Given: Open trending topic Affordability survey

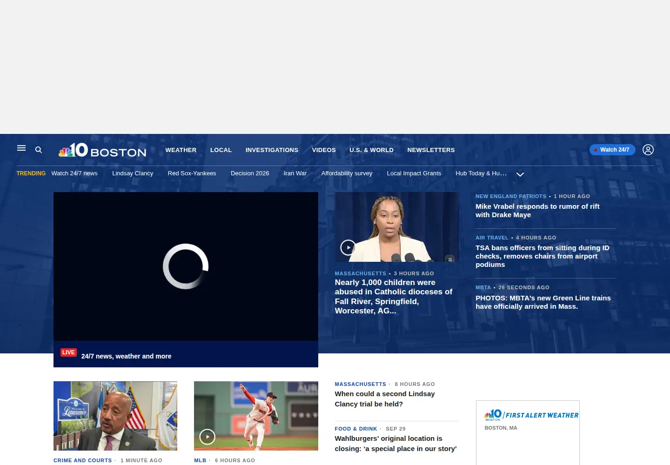Looking at the screenshot, I should (347, 173).
